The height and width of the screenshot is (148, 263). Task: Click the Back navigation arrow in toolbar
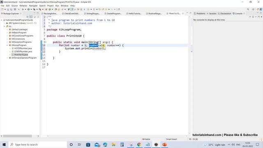point(106,9)
